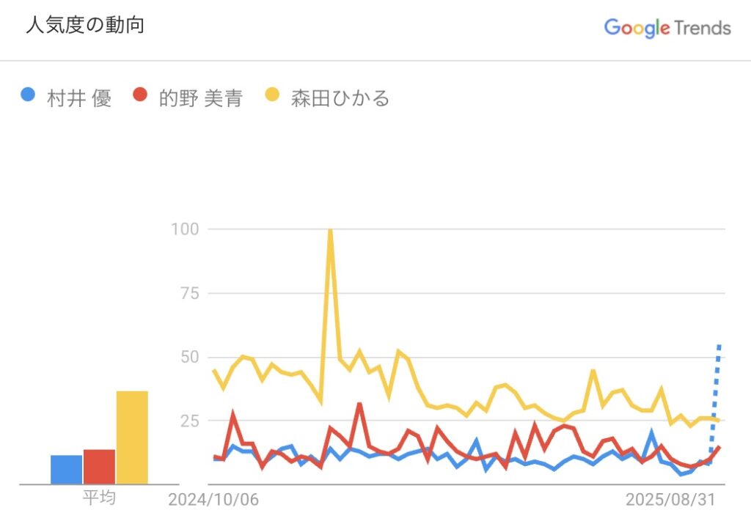Click the blue average bar
This screenshot has width=751, height=521.
66,469
